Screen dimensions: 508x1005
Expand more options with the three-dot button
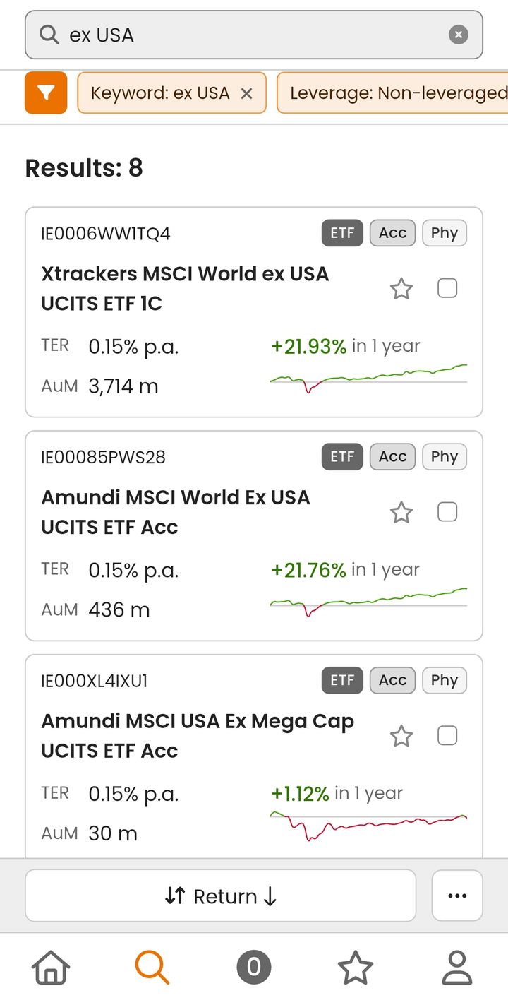[x=457, y=896]
